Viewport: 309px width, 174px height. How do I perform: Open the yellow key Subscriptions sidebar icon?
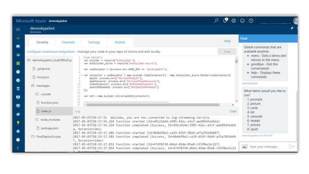(18, 123)
